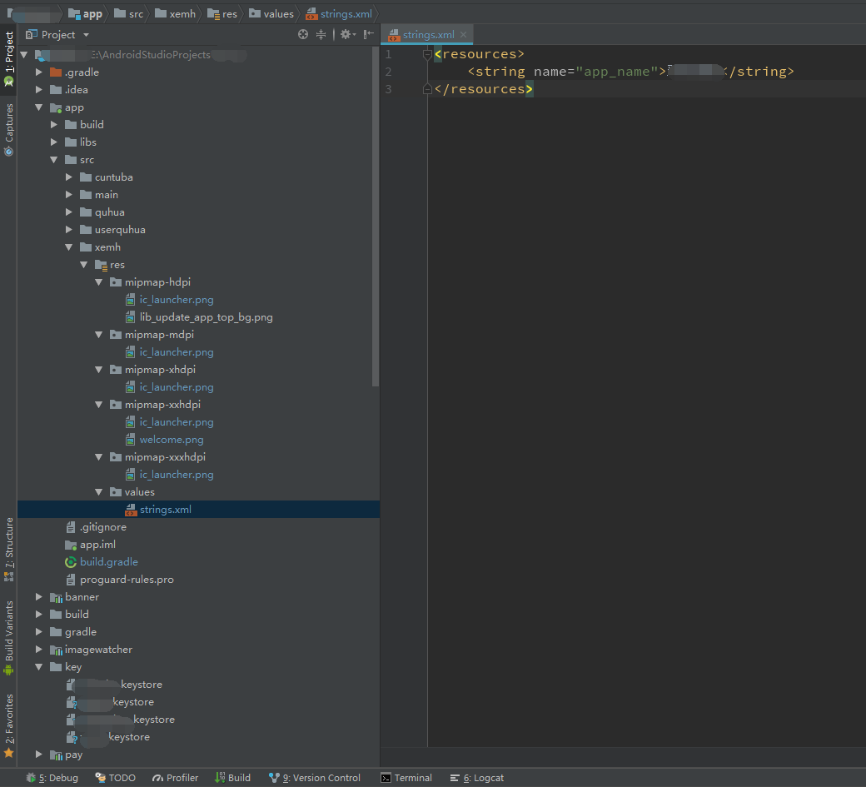
Task: Open the Profiler tool window
Action: coord(175,778)
